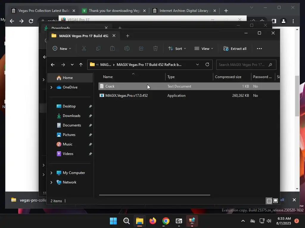The image size is (305, 228).
Task: Click the volume speaker tray icon
Action: pyautogui.click(x=269, y=221)
